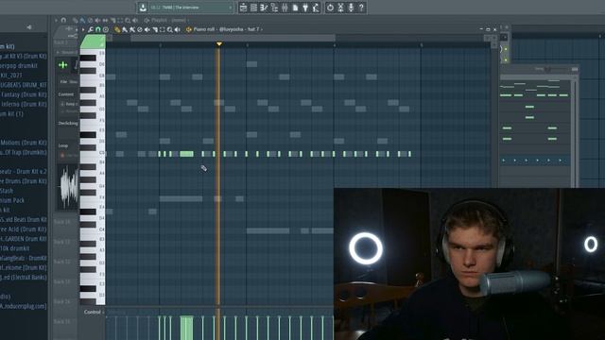The height and width of the screenshot is (340, 605).
Task: Toggle Playlist snap magnet
Action: [63, 20]
